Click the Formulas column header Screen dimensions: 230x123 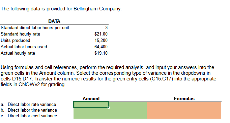coord(184,99)
